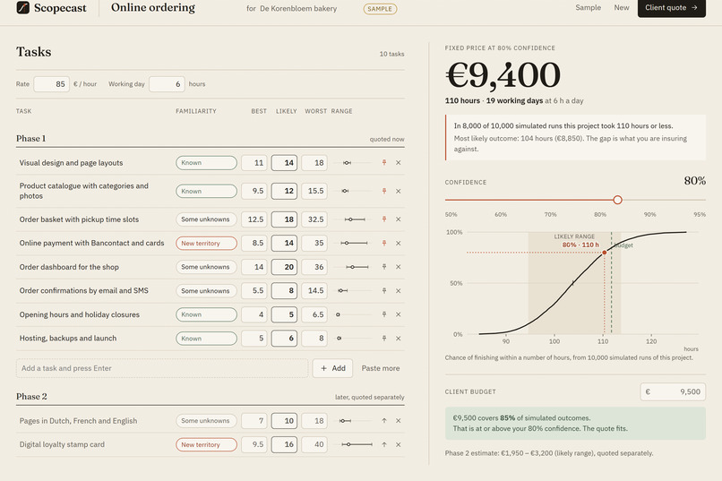Edit likely hours for Digital loyalty stamp card

[x=284, y=444]
